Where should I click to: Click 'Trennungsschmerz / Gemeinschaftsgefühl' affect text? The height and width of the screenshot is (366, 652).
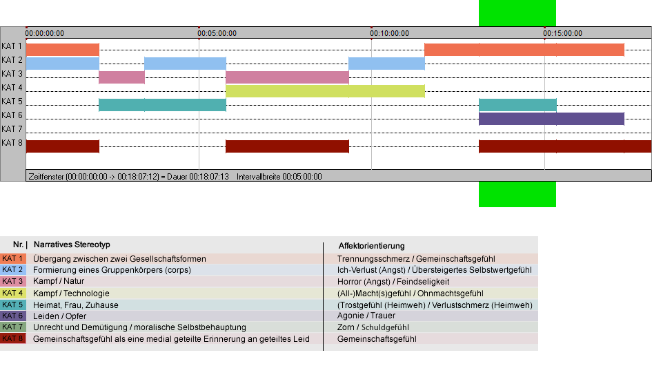pyautogui.click(x=416, y=258)
